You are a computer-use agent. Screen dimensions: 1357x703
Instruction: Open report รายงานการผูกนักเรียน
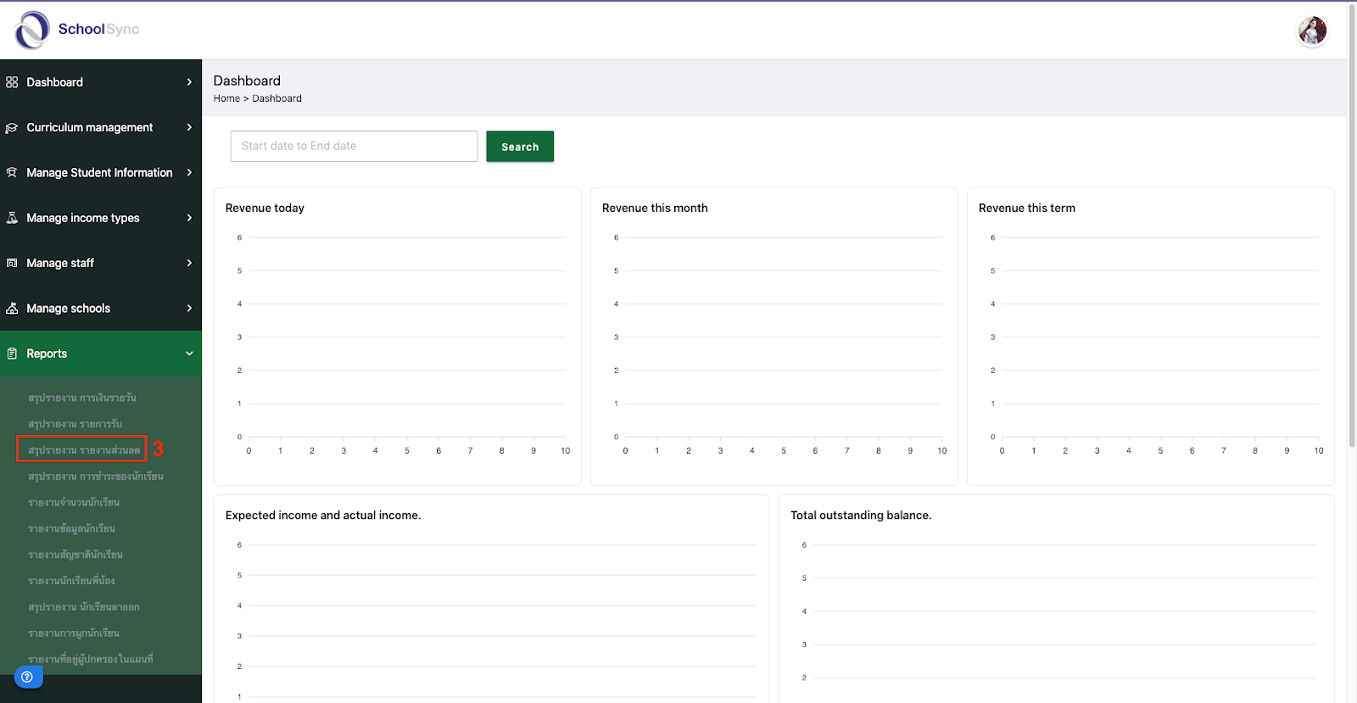click(x=74, y=633)
